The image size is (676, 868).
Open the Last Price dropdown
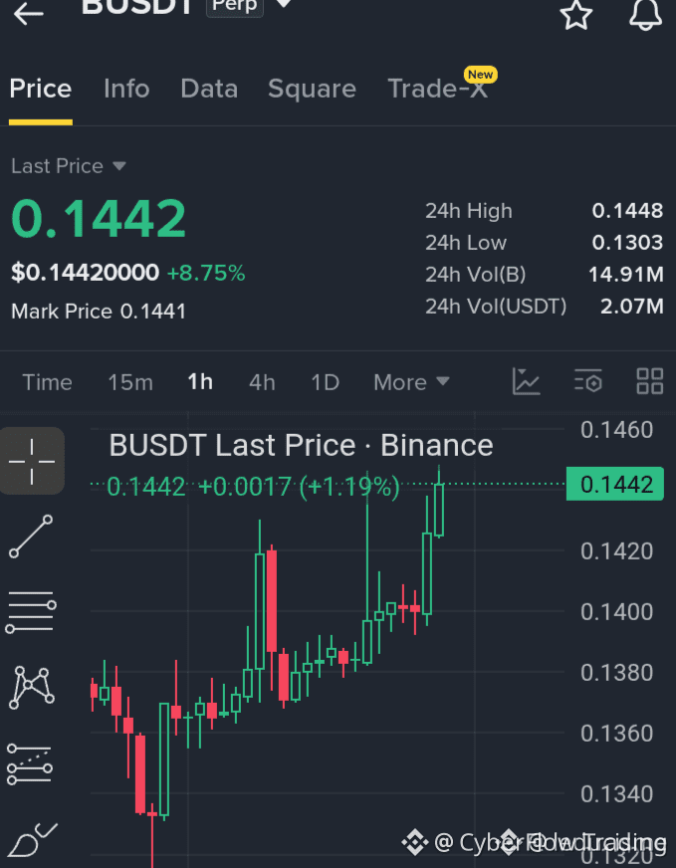[x=69, y=166]
